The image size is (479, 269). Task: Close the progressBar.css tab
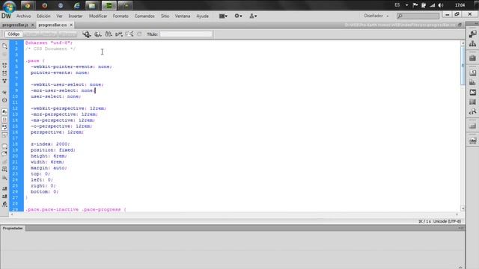[71, 25]
